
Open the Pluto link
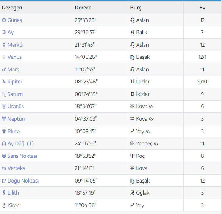coord(14,131)
